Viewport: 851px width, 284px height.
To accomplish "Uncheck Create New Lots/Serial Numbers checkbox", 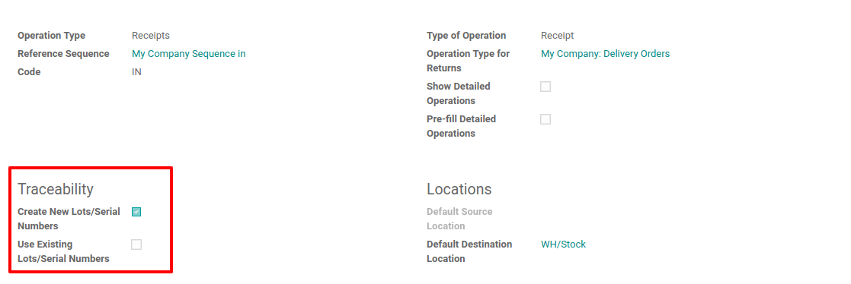I will pyautogui.click(x=136, y=212).
